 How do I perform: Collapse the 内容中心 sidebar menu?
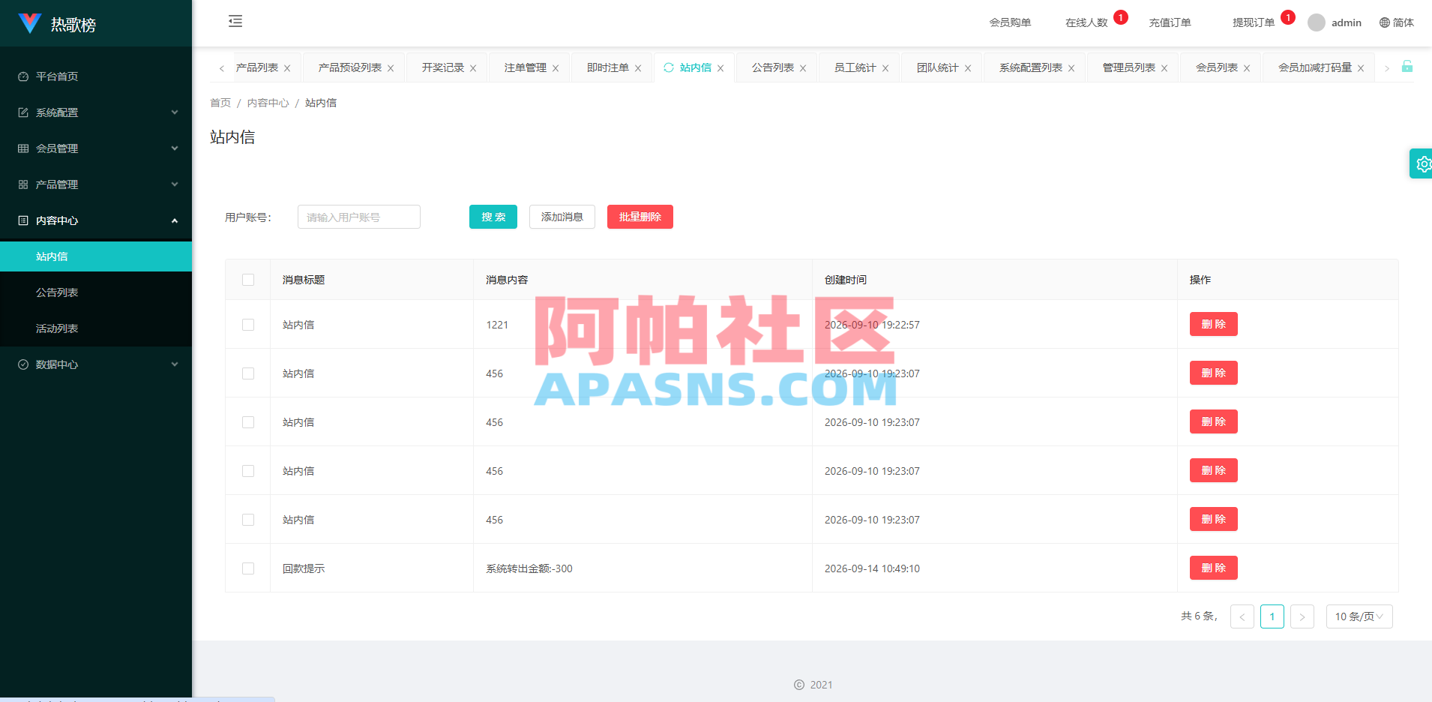click(x=96, y=220)
